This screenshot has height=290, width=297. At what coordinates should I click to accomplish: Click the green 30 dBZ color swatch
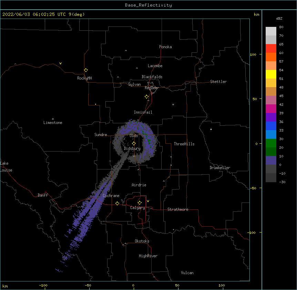pos(271,143)
